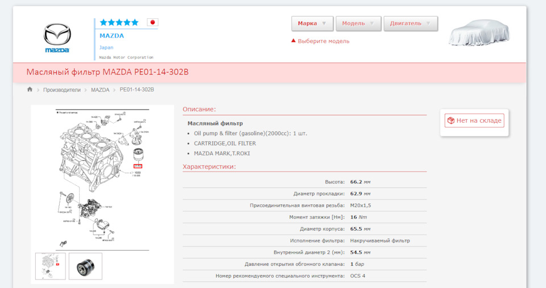Click the red warning triangle icon
Viewport: 546px width, 288px height.
click(x=293, y=41)
